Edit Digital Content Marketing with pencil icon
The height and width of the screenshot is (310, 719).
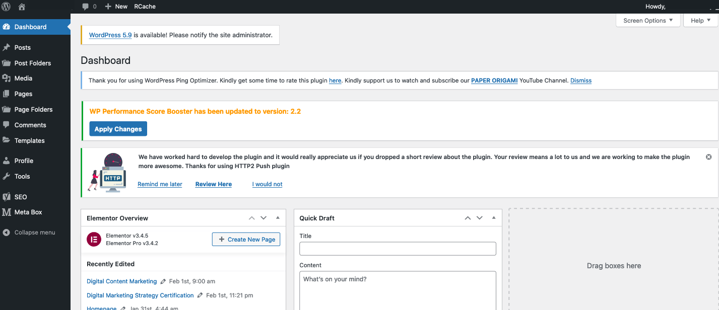pos(163,281)
